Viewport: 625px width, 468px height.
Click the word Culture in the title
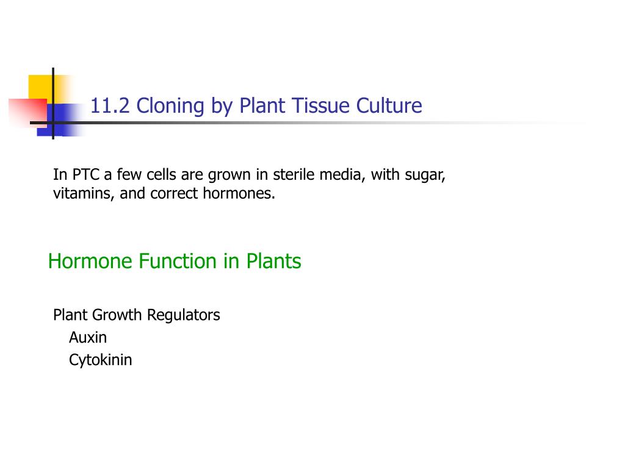[389, 106]
